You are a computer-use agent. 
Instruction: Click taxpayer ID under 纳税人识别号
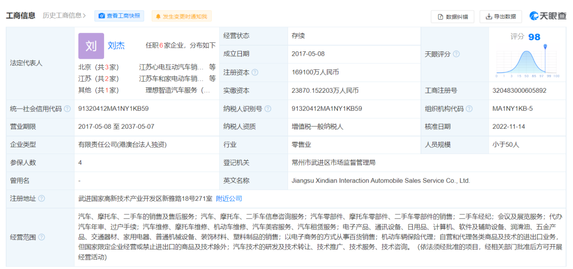pyautogui.click(x=327, y=109)
